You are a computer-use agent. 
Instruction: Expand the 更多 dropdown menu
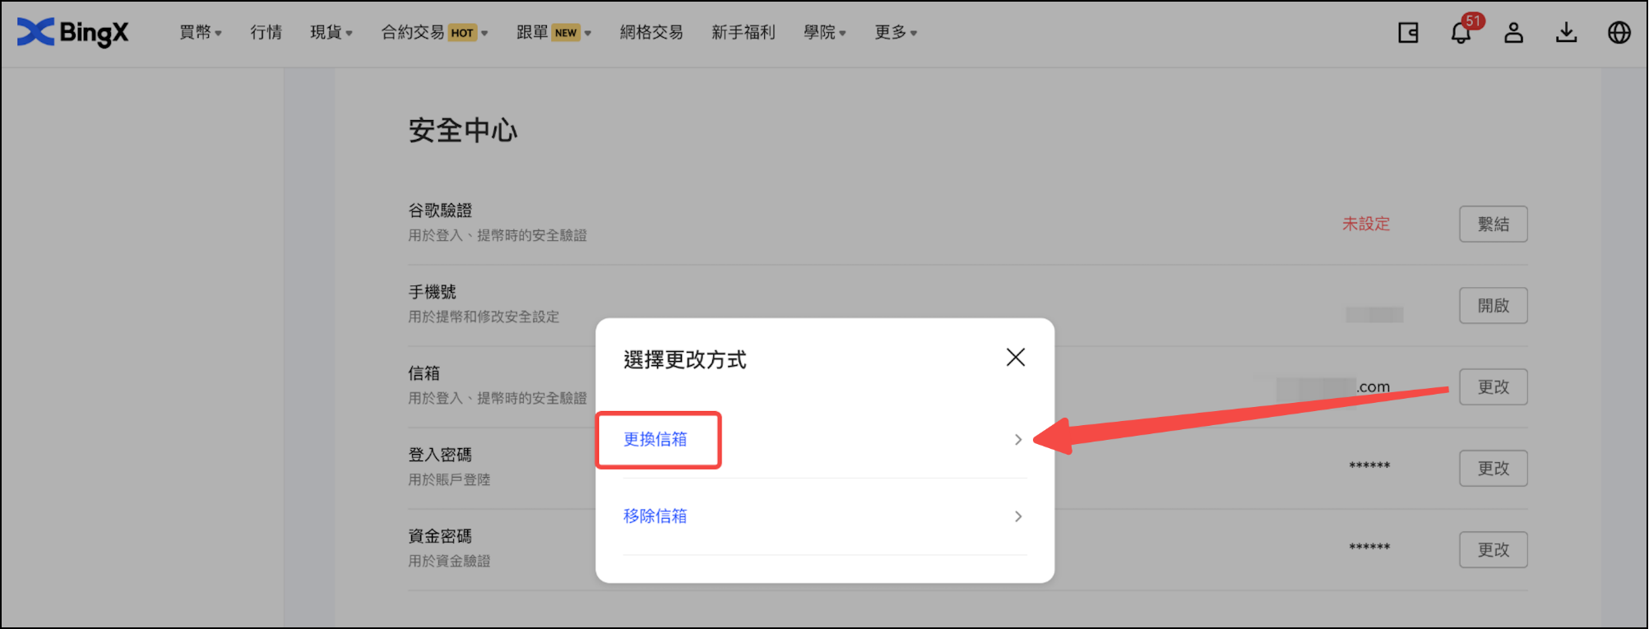[x=896, y=33]
